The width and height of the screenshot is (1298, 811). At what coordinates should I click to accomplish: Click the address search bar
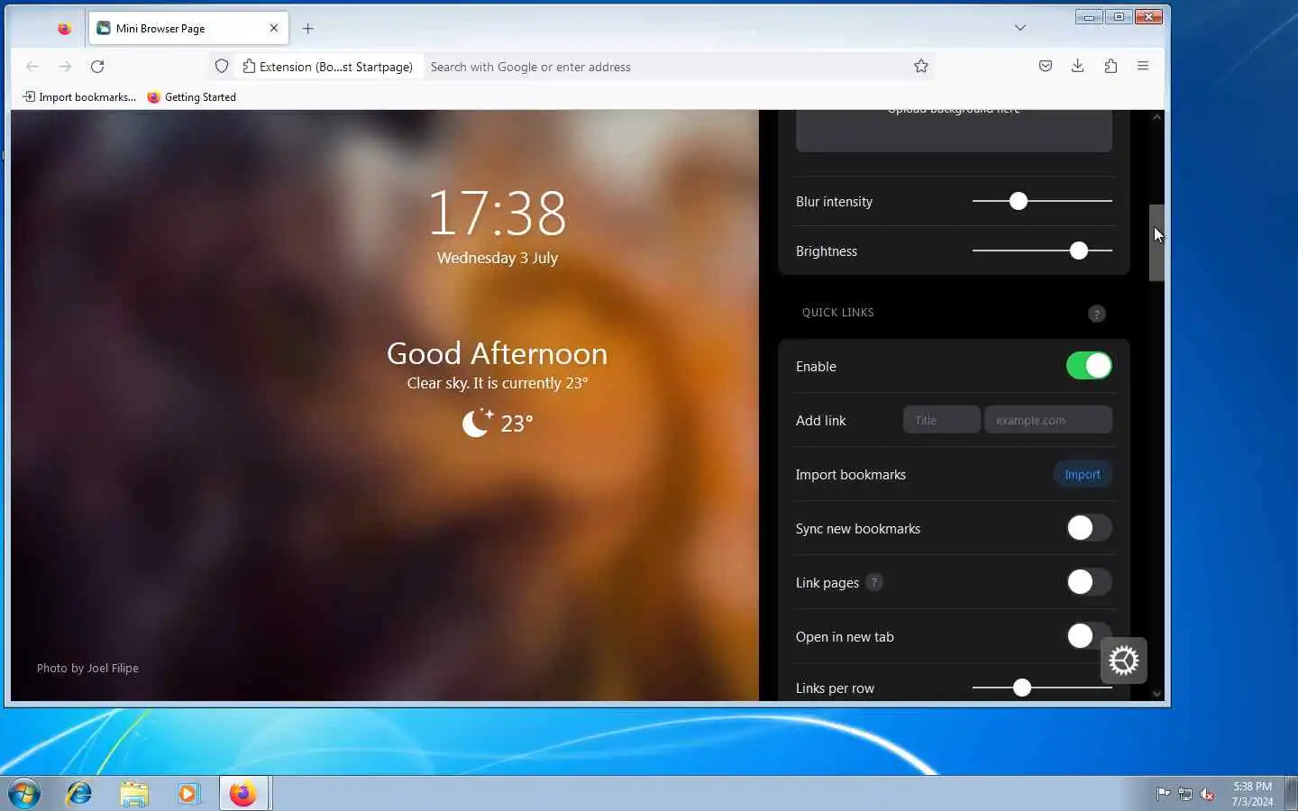665,67
